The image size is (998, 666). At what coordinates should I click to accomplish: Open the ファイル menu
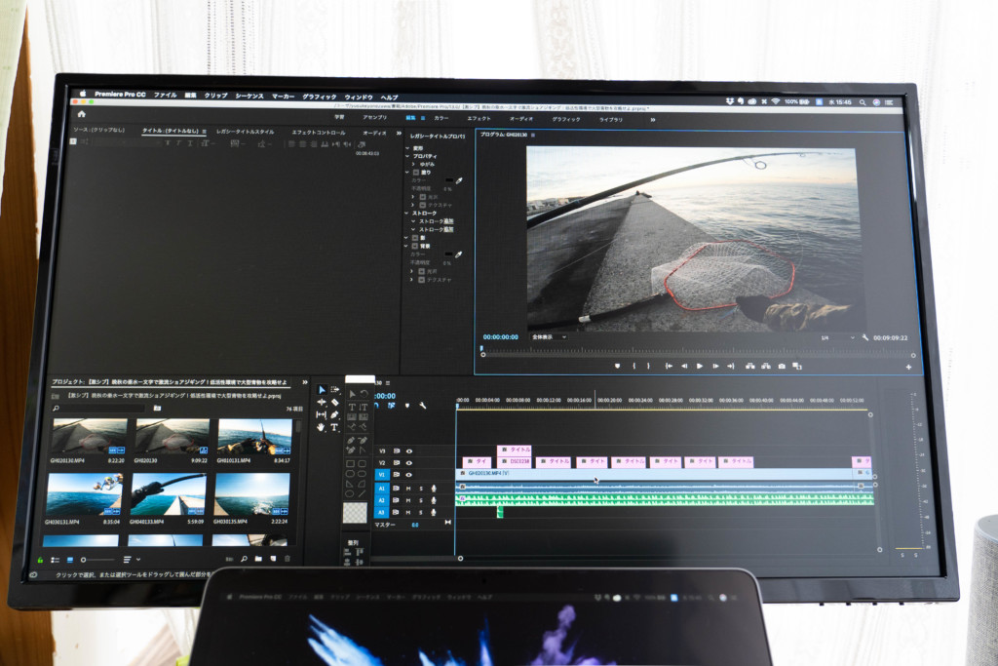pos(165,95)
